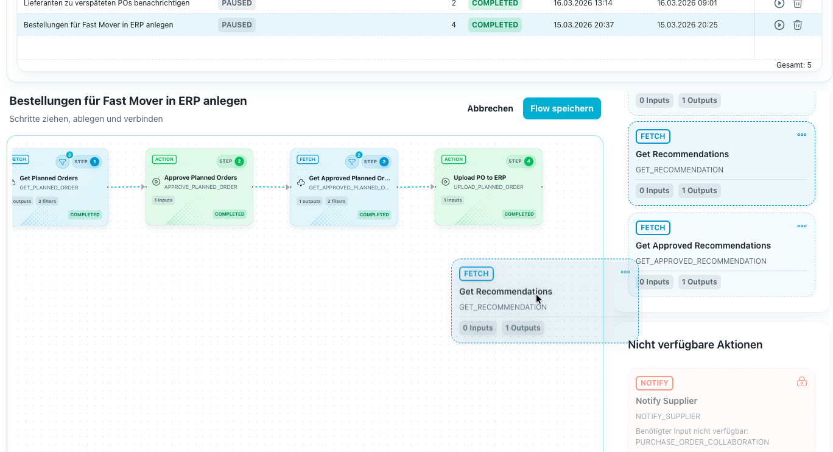The image size is (833, 452).
Task: Open options menu of sidebar Get Recommendations card
Action: click(801, 135)
